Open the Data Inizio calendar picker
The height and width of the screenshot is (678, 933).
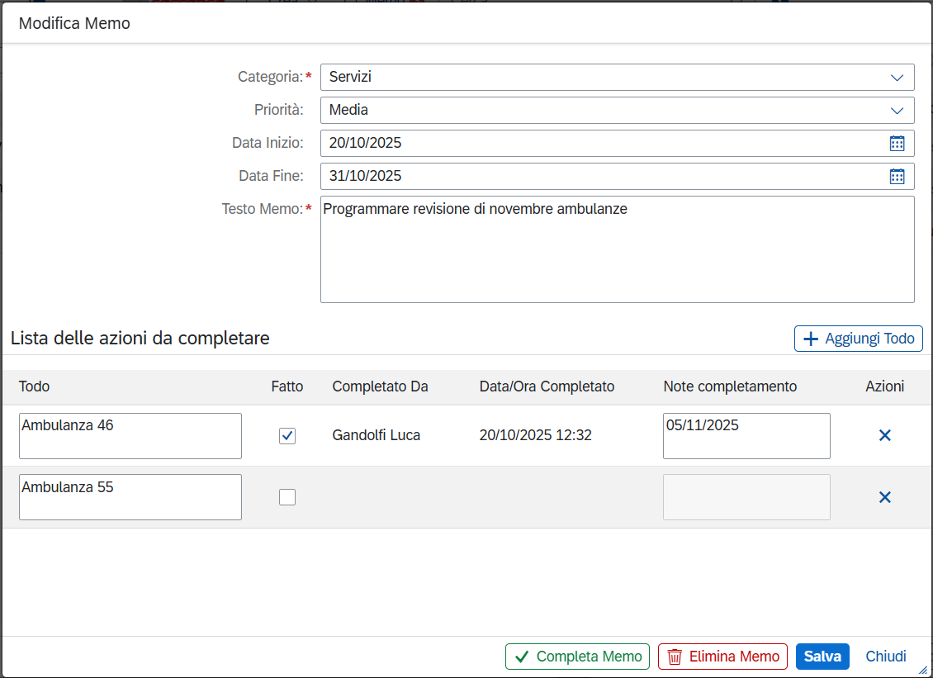coord(897,143)
